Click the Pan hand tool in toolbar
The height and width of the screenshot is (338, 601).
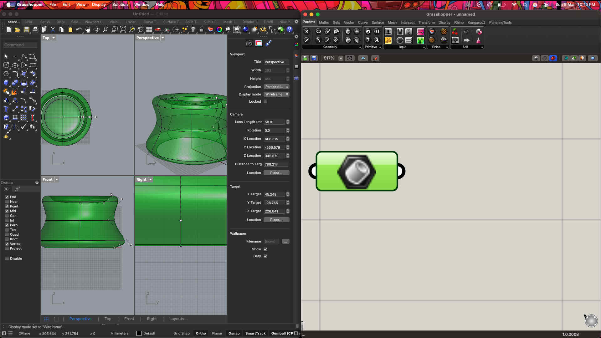[x=88, y=29]
